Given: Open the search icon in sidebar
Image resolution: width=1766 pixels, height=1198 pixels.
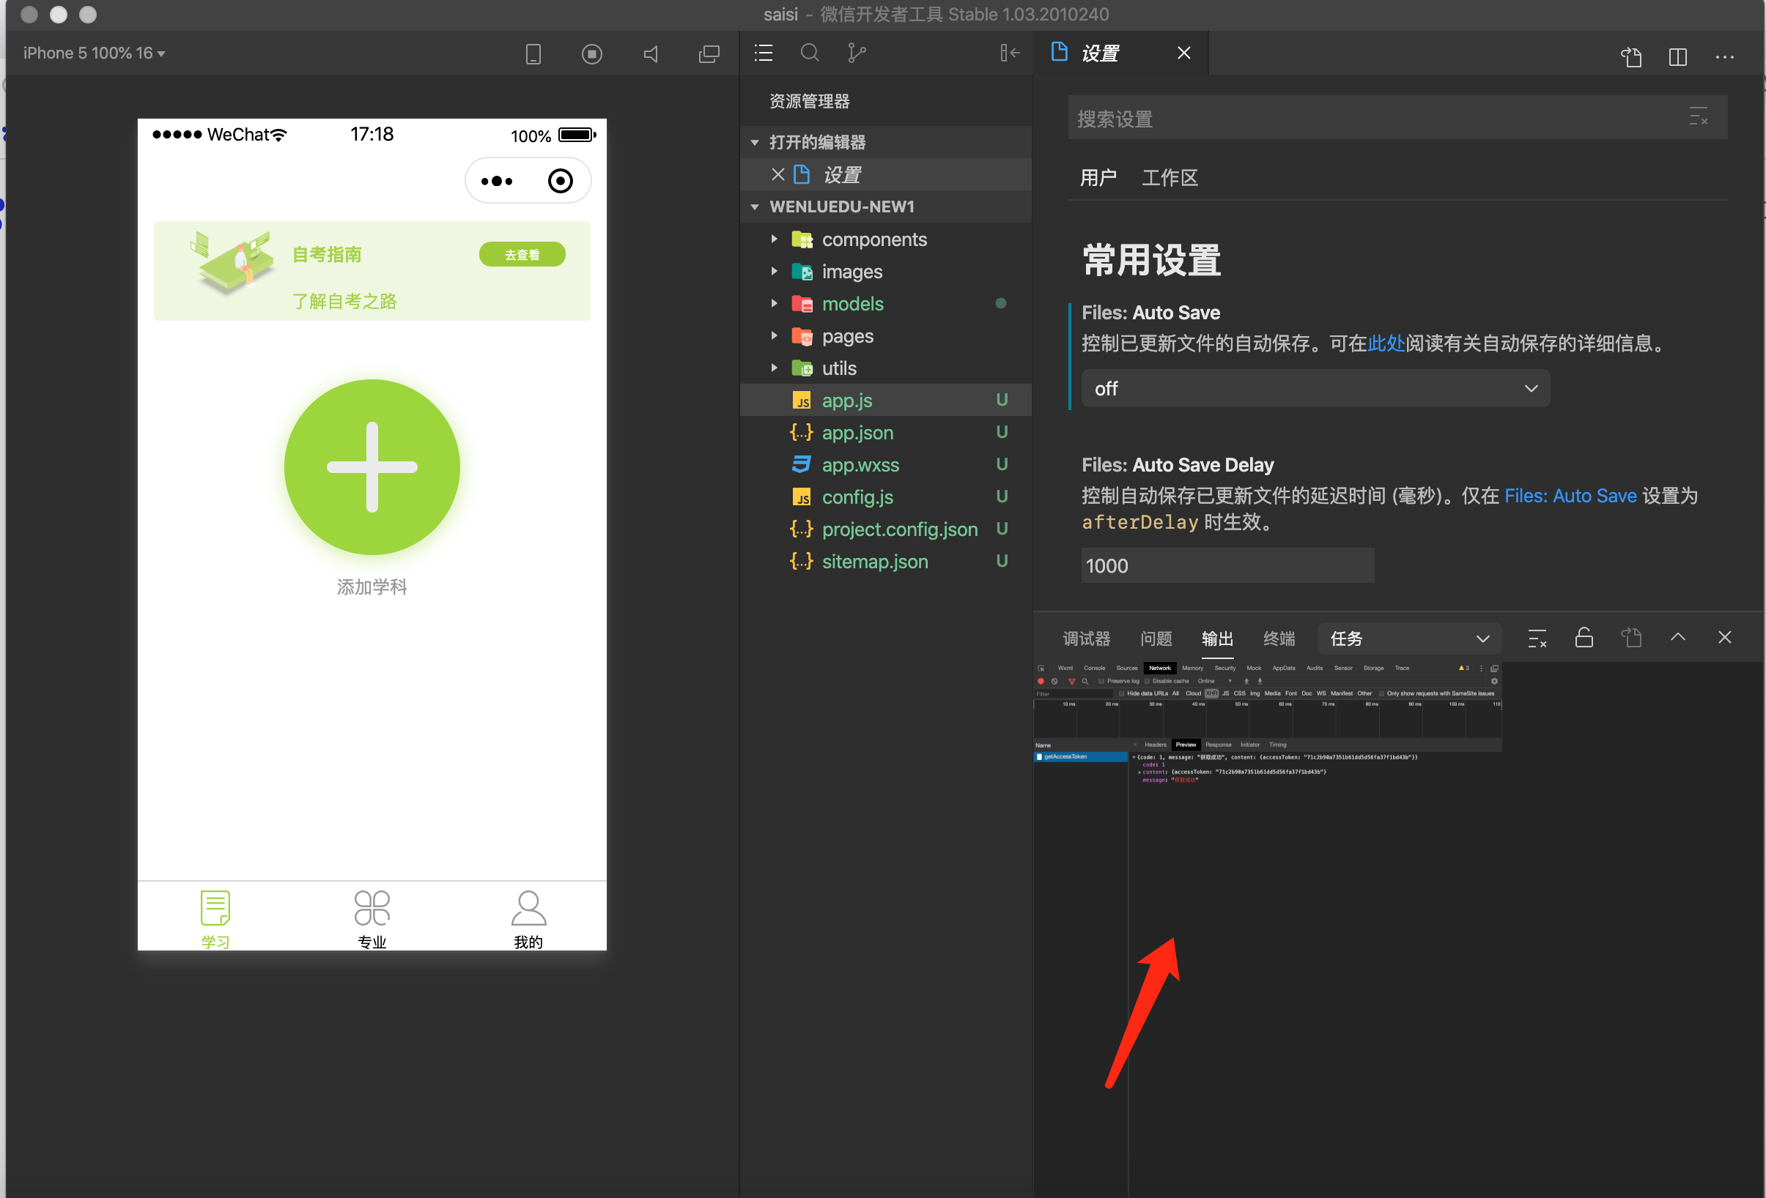Looking at the screenshot, I should coord(810,53).
